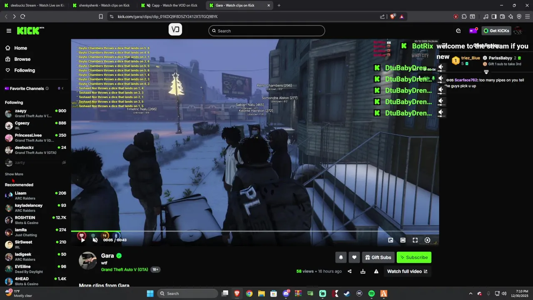
Task: Open ROSHTEIN recommended channel
Action: pyautogui.click(x=35, y=220)
